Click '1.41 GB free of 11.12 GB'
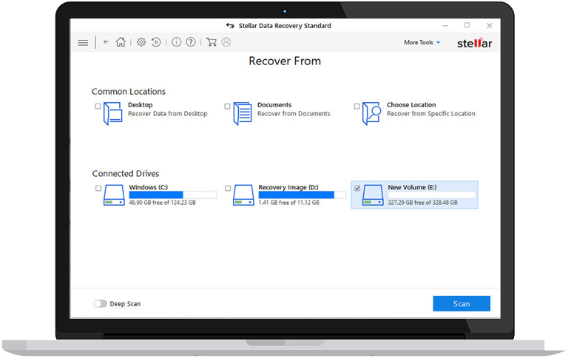 pyautogui.click(x=288, y=203)
